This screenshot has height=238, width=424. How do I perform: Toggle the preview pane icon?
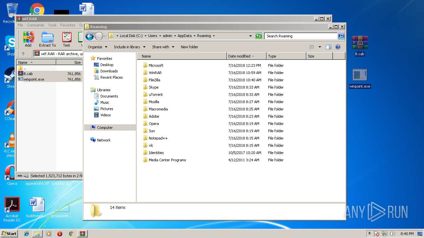pos(329,47)
